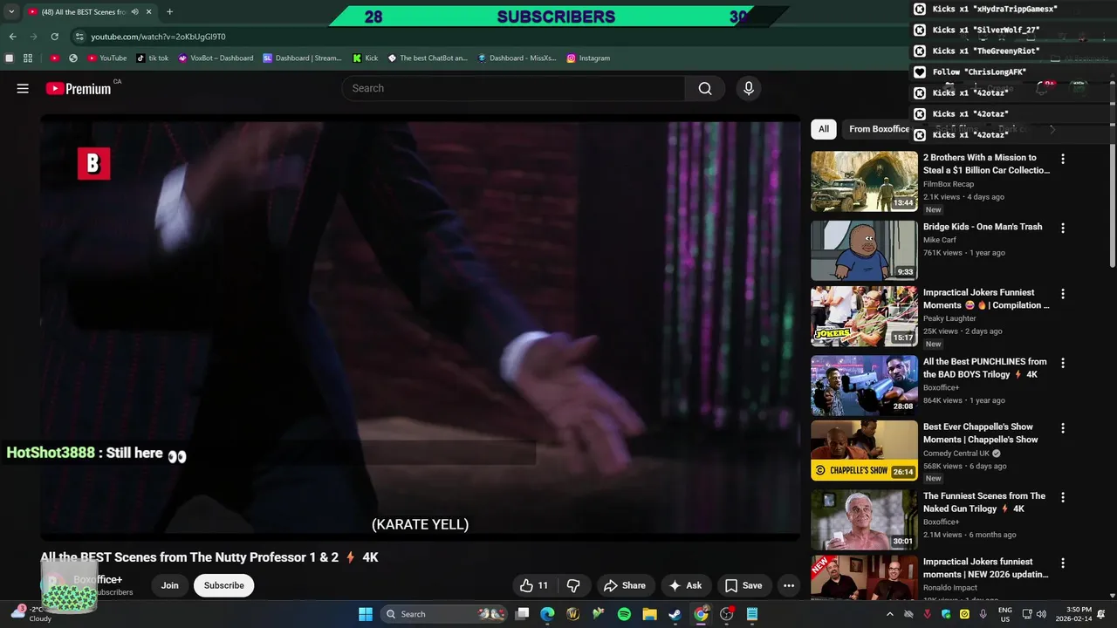The width and height of the screenshot is (1117, 628).
Task: Open Best Ever Chappelle's Show Moments title
Action: click(980, 433)
